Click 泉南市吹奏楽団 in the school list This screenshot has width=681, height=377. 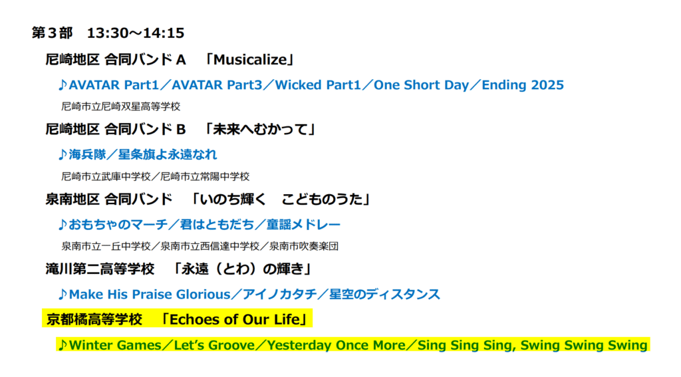click(x=304, y=246)
